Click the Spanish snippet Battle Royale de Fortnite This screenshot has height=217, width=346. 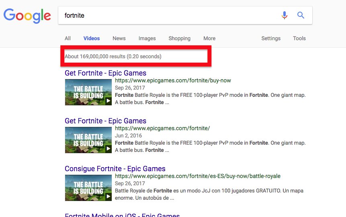(x=209, y=194)
